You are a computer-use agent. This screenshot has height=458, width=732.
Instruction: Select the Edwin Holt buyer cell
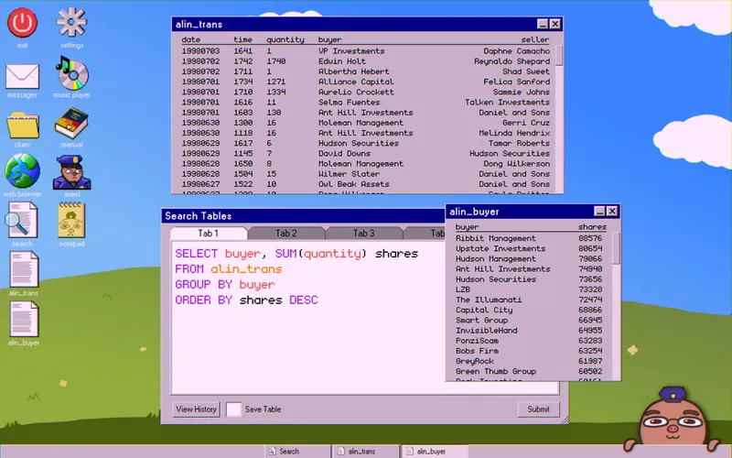click(342, 61)
